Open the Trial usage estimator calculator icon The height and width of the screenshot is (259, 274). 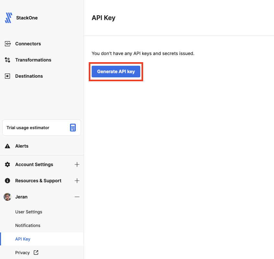(73, 128)
